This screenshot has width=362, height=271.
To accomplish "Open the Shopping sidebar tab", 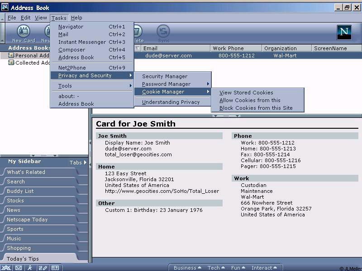I will tap(40, 248).
